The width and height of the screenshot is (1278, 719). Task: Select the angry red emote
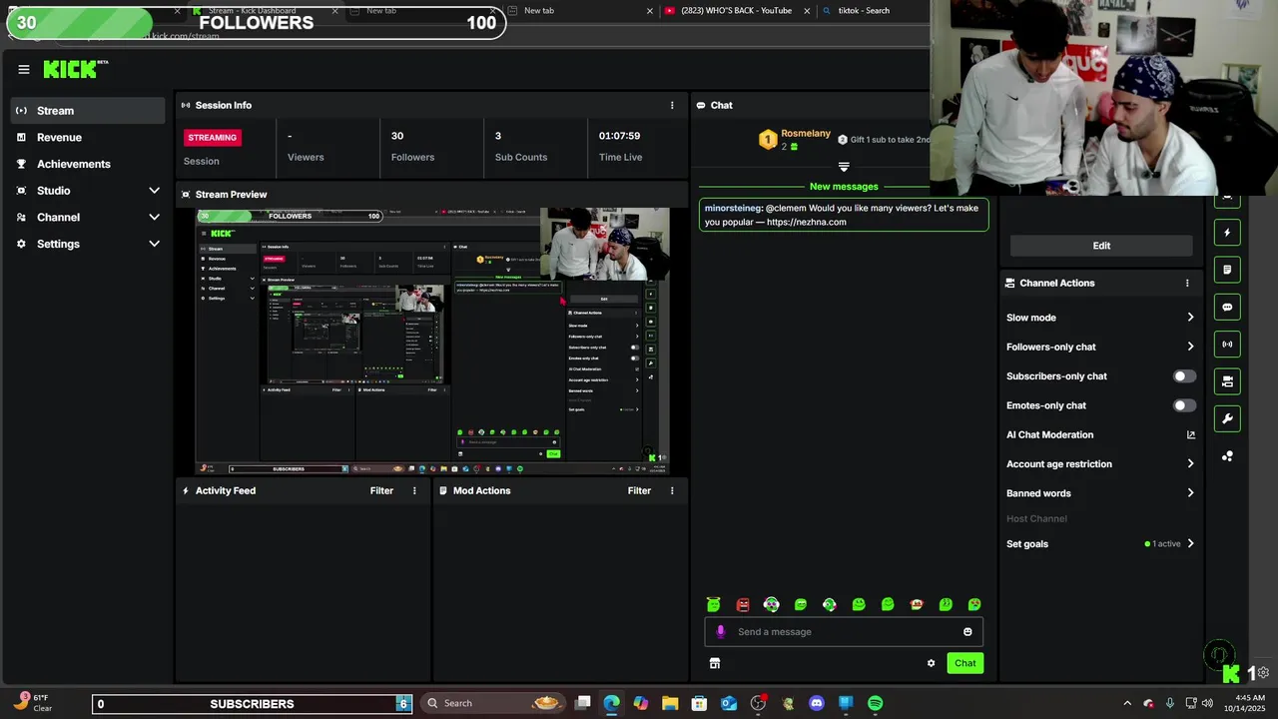(x=743, y=604)
